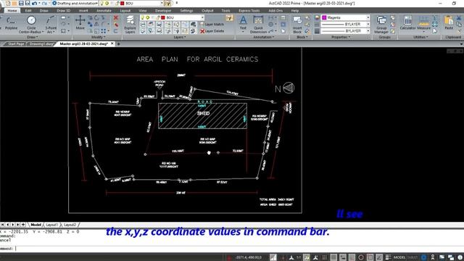The width and height of the screenshot is (464, 261).
Task: Open the Draw 3D ribbon tab
Action: 63,11
